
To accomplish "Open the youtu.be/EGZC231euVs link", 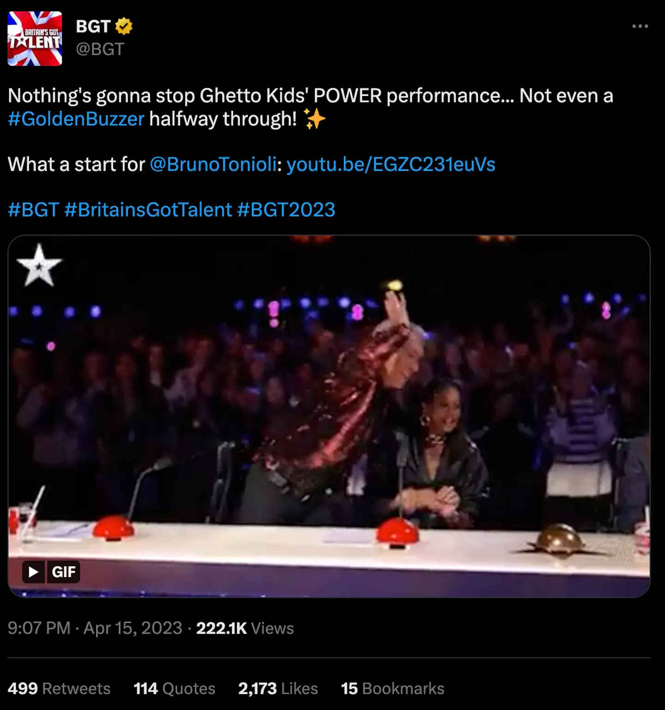I will pyautogui.click(x=391, y=164).
